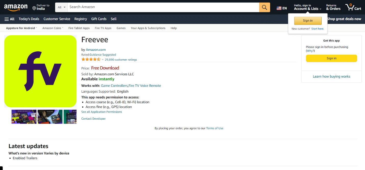Click the Freevee app logo image
This screenshot has width=365, height=170.
[x=40, y=71]
